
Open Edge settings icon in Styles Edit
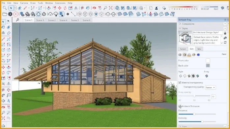click(x=180, y=55)
